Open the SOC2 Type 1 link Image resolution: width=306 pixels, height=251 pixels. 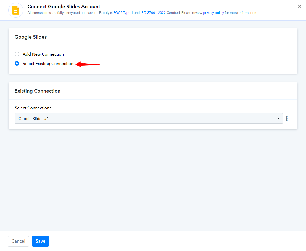(123, 13)
